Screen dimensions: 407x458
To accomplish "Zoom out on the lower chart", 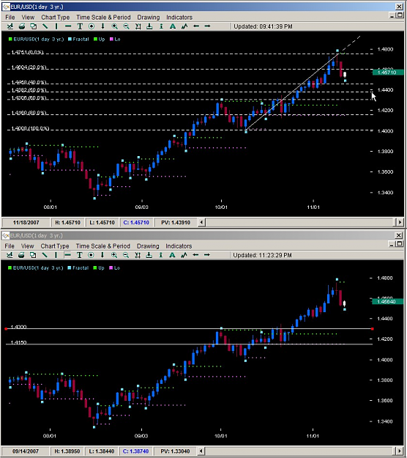I will click(125, 255).
